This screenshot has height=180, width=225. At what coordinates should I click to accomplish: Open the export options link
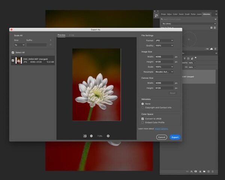[x=161, y=129]
